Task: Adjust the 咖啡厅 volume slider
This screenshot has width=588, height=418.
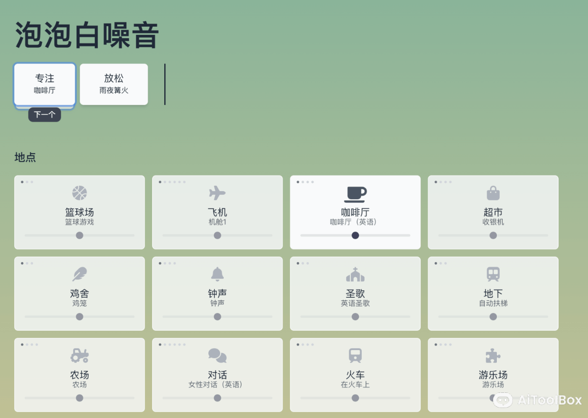Action: coord(355,235)
